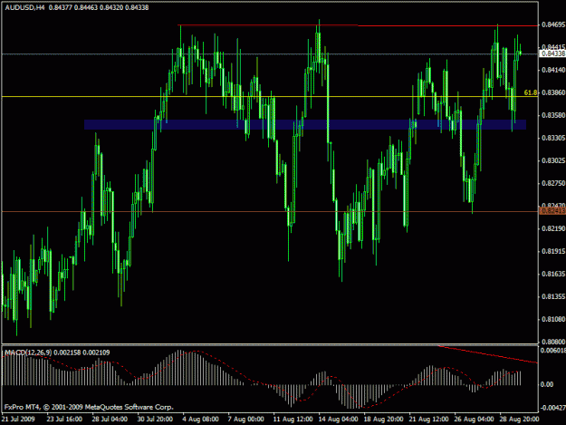Image resolution: width=566 pixels, height=425 pixels.
Task: Click the 23 Jul 16:00 time label
Action: [x=64, y=420]
